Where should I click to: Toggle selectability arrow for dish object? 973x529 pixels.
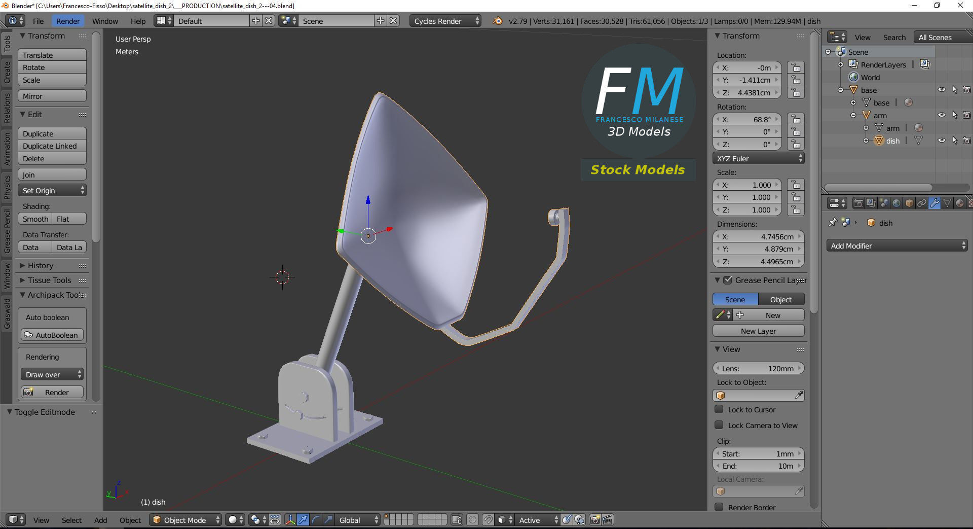955,140
